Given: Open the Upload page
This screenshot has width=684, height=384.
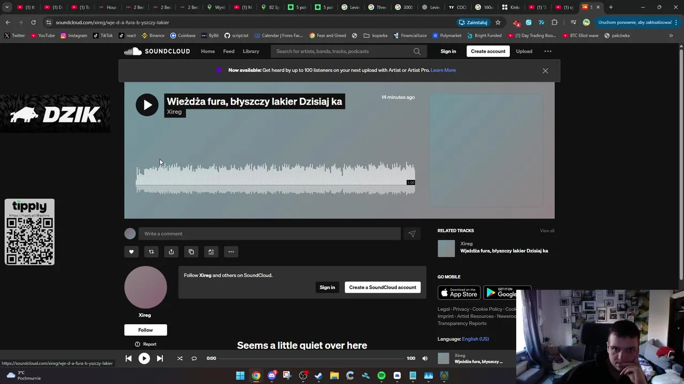Looking at the screenshot, I should pyautogui.click(x=524, y=51).
